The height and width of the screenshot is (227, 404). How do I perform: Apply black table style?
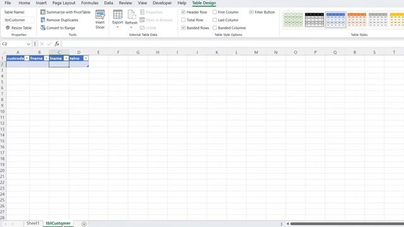point(314,20)
